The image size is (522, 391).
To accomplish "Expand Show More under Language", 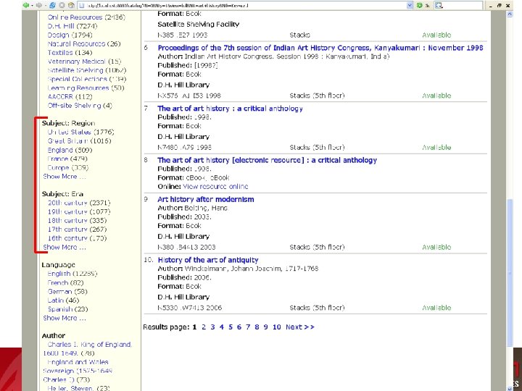I will point(65,318).
